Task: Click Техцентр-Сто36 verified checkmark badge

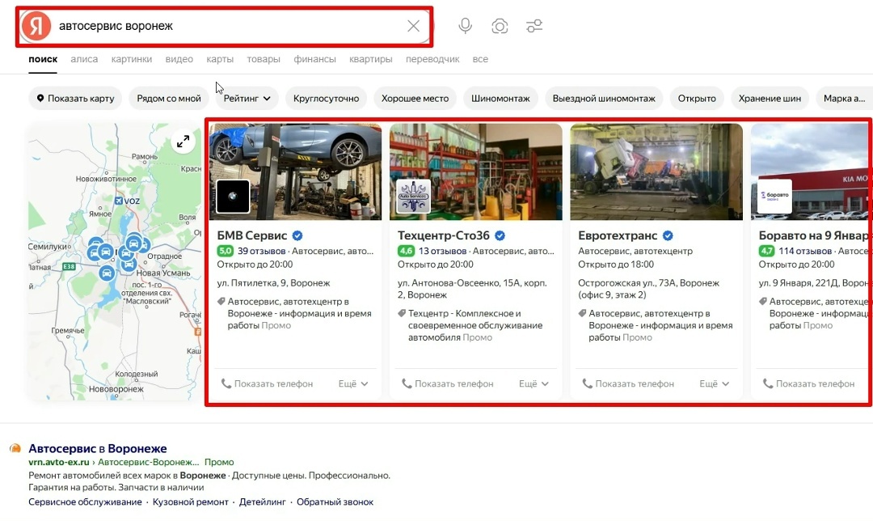Action: click(x=500, y=235)
